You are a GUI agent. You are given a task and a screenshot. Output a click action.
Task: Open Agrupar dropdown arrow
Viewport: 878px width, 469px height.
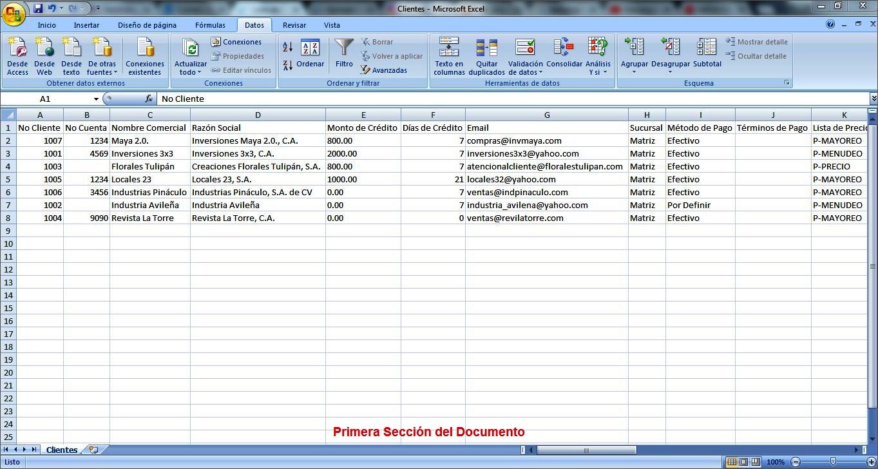635,72
